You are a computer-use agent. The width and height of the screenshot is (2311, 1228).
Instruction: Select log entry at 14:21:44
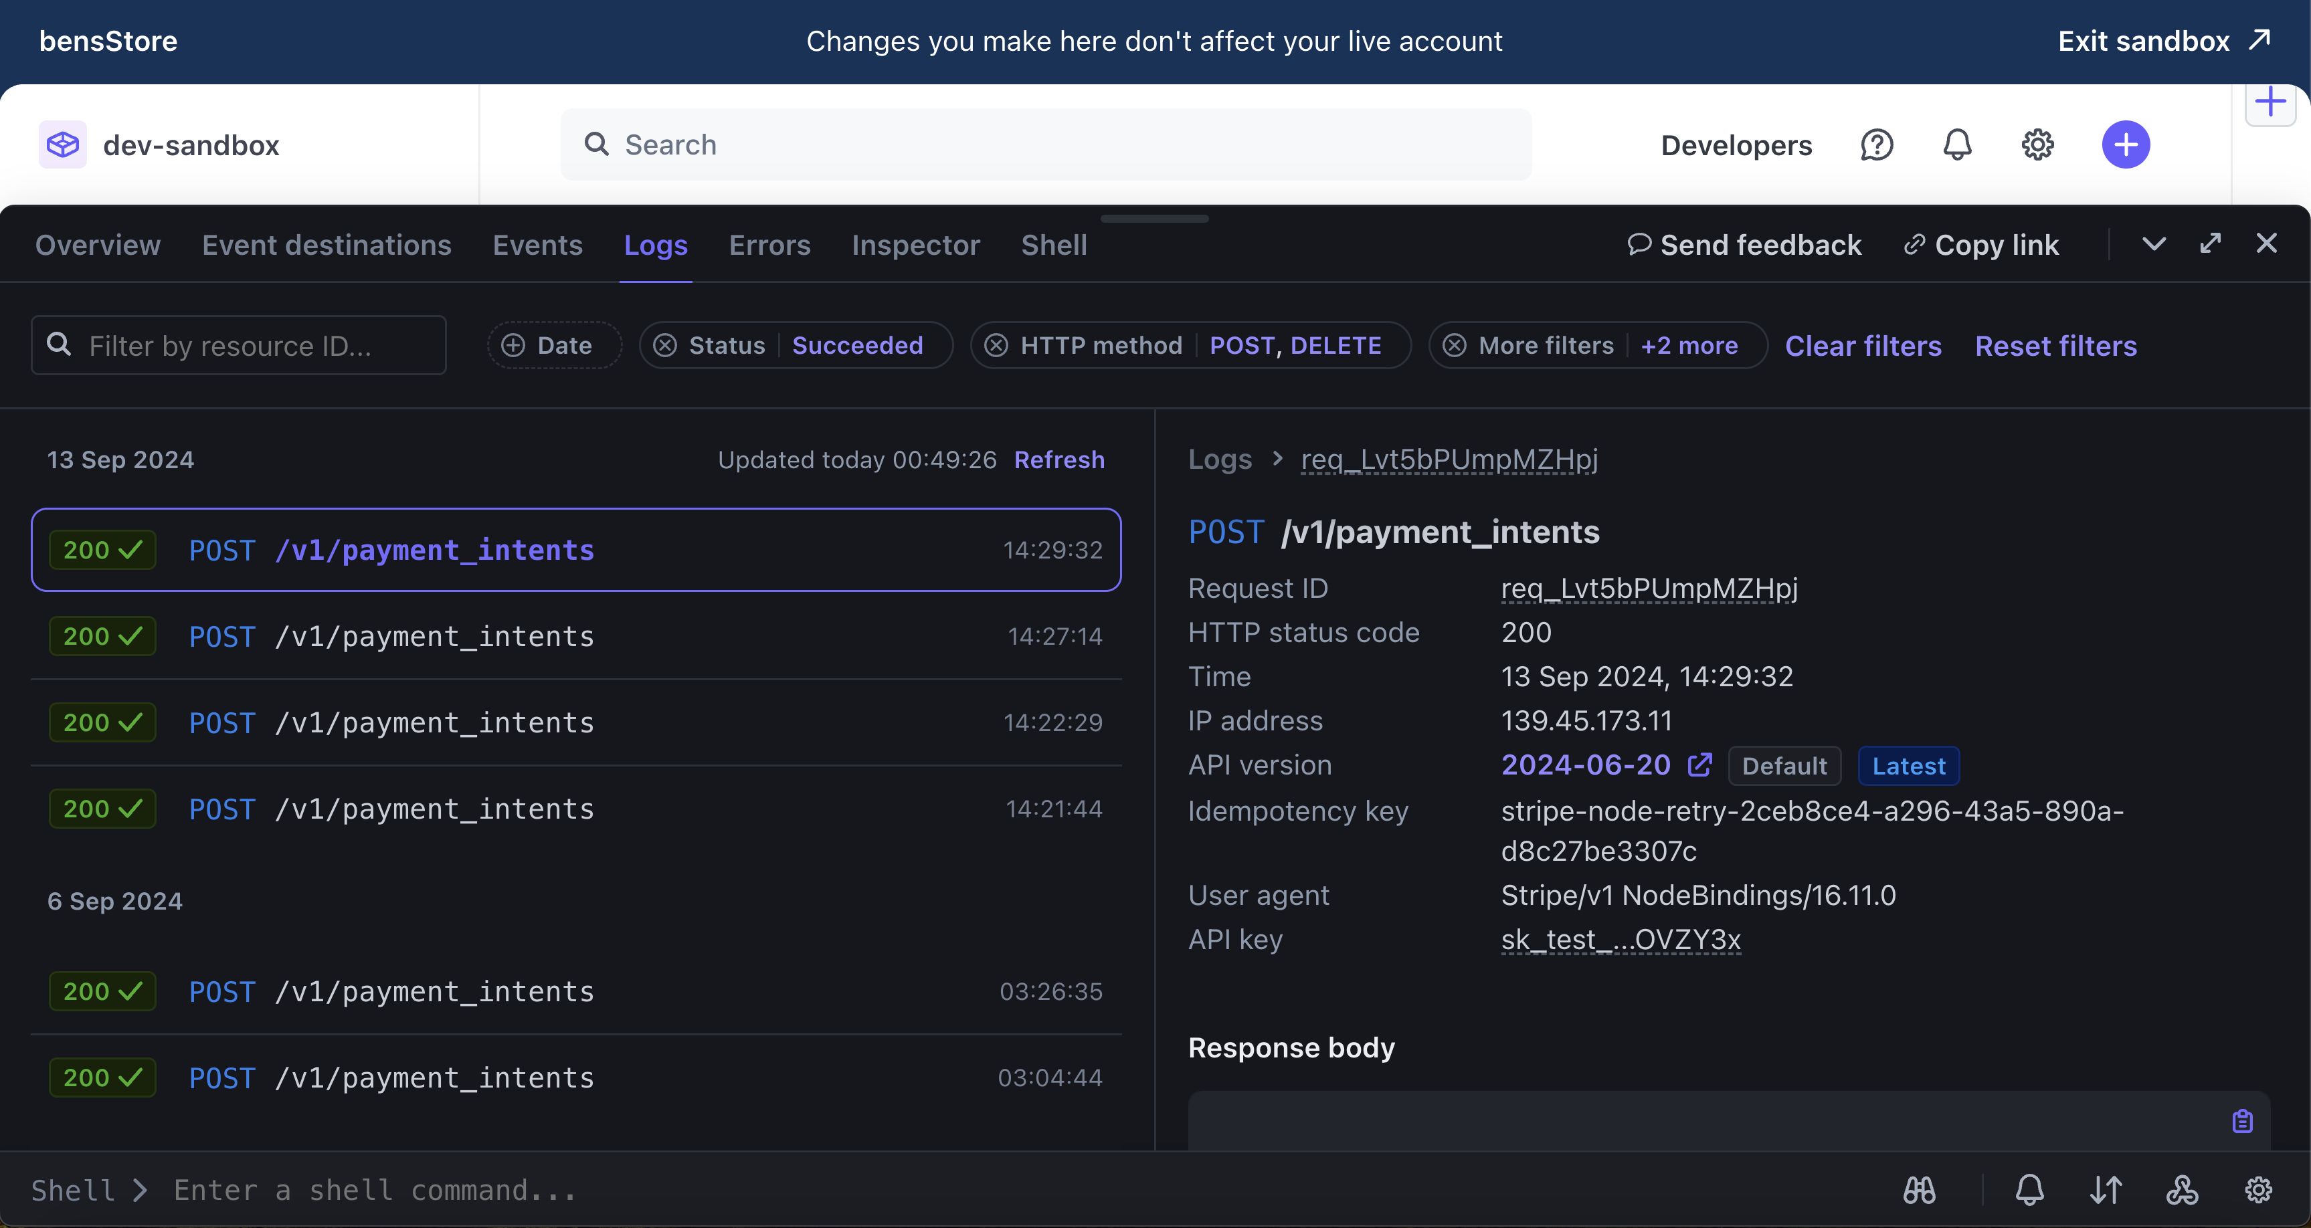576,808
